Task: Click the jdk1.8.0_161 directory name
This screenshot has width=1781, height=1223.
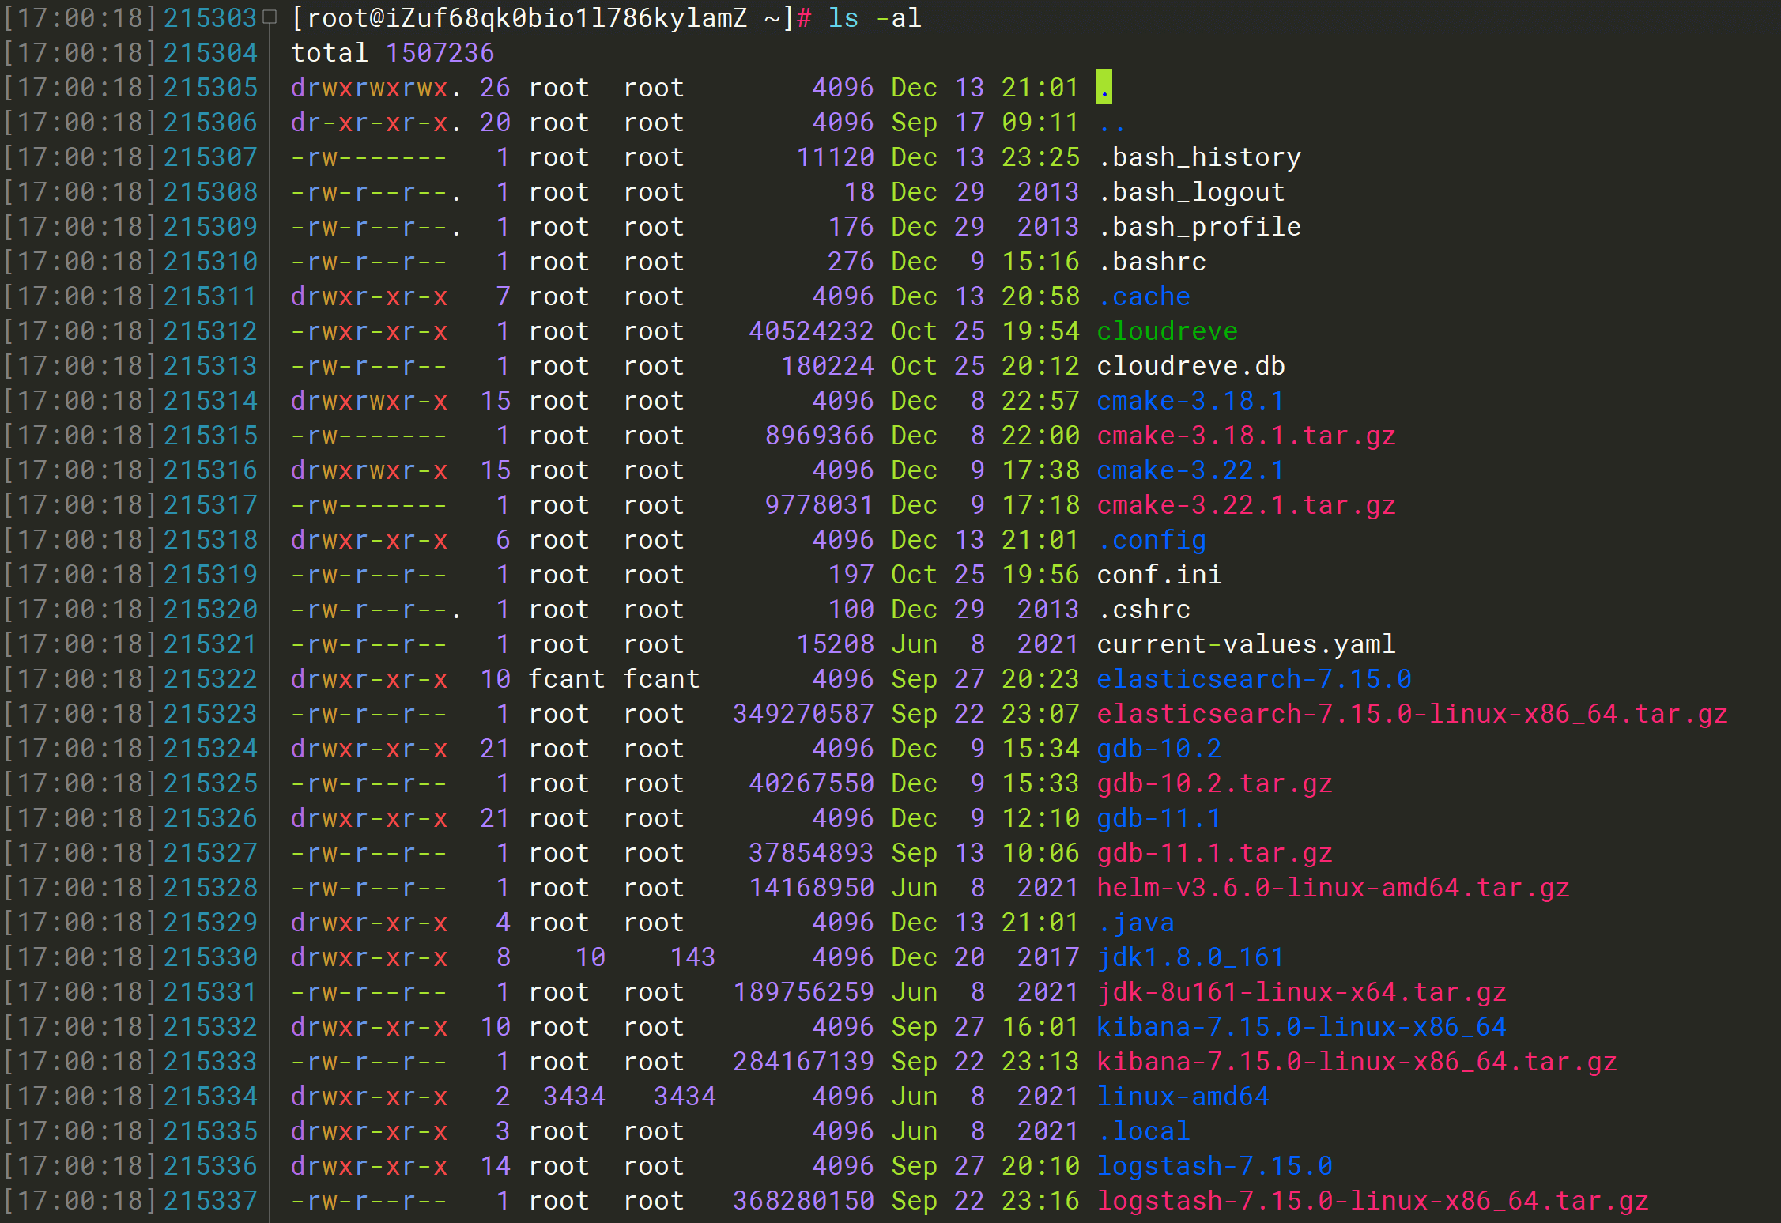Action: point(1190,957)
